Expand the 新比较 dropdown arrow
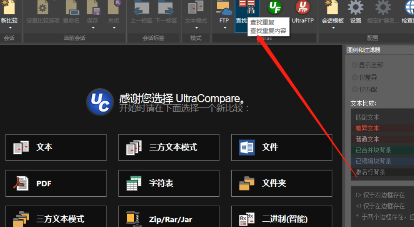 pos(10,28)
